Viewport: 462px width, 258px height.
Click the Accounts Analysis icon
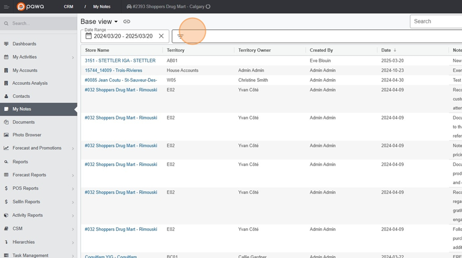tap(6, 83)
